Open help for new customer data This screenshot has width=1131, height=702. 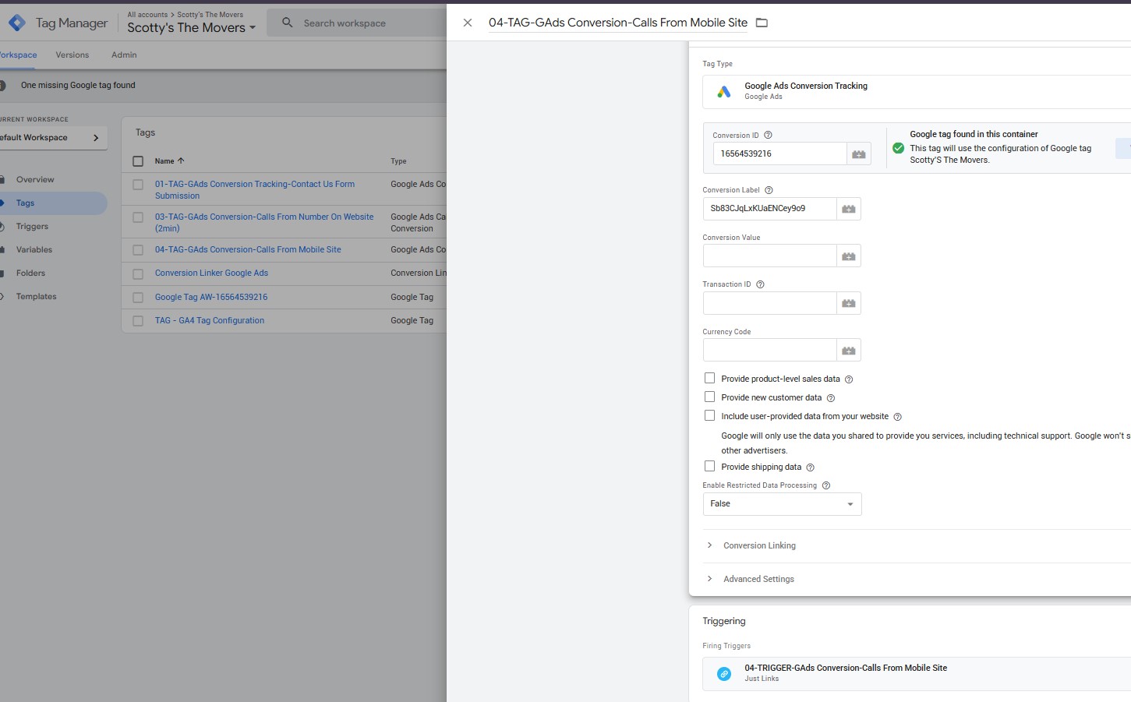(830, 398)
